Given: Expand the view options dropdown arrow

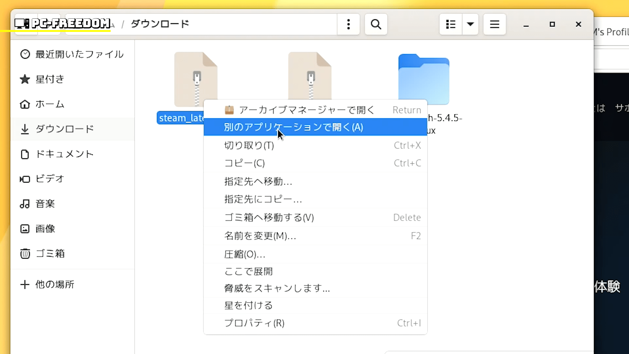Looking at the screenshot, I should [x=470, y=24].
